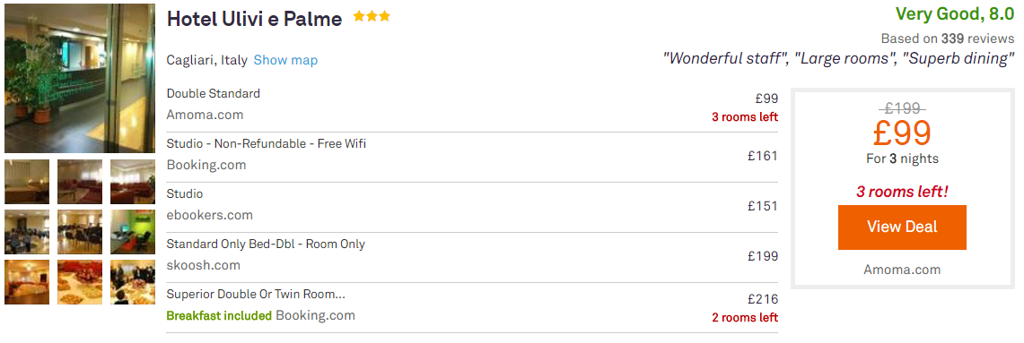Click the Very Good, 8.0 rating
Screen dimensions: 1024x343
tap(955, 13)
